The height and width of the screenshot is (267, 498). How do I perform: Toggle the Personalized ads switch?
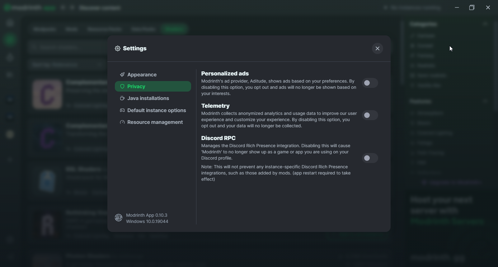[370, 83]
